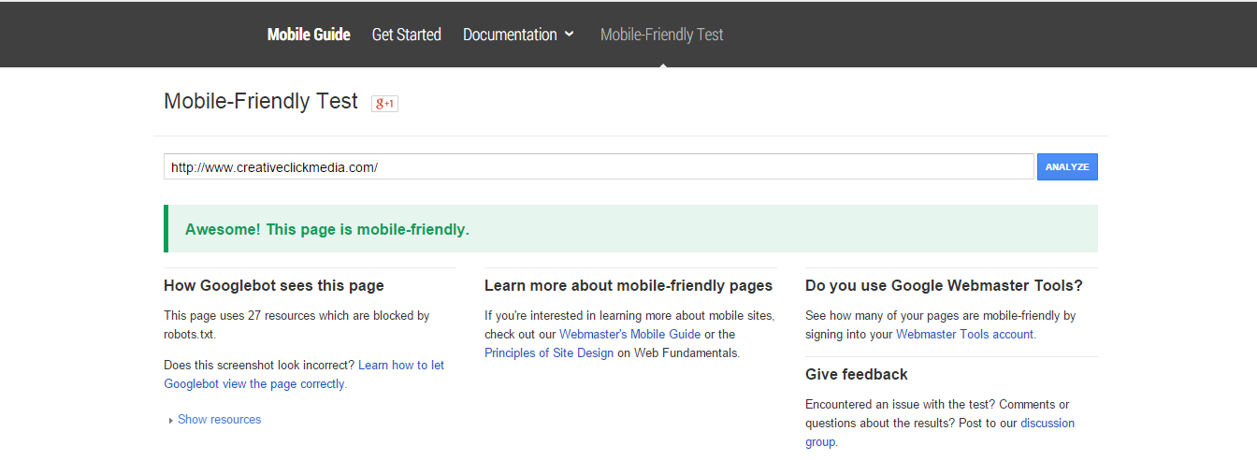
Task: Select the Mobile-Friendly Test tab
Action: click(662, 35)
